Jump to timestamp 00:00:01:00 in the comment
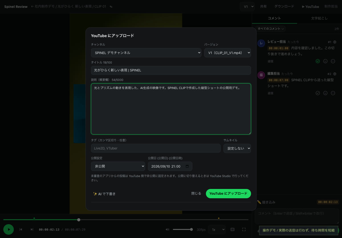 coord(279,48)
